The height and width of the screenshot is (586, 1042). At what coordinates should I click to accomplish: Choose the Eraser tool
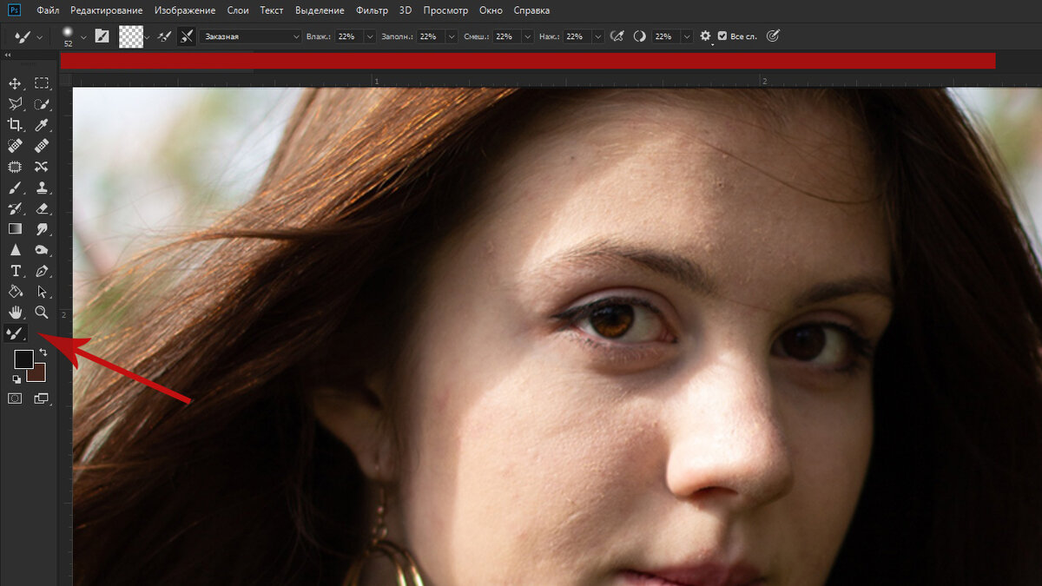pos(41,208)
